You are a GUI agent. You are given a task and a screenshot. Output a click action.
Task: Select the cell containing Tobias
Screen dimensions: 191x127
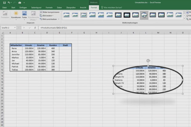[16, 70]
